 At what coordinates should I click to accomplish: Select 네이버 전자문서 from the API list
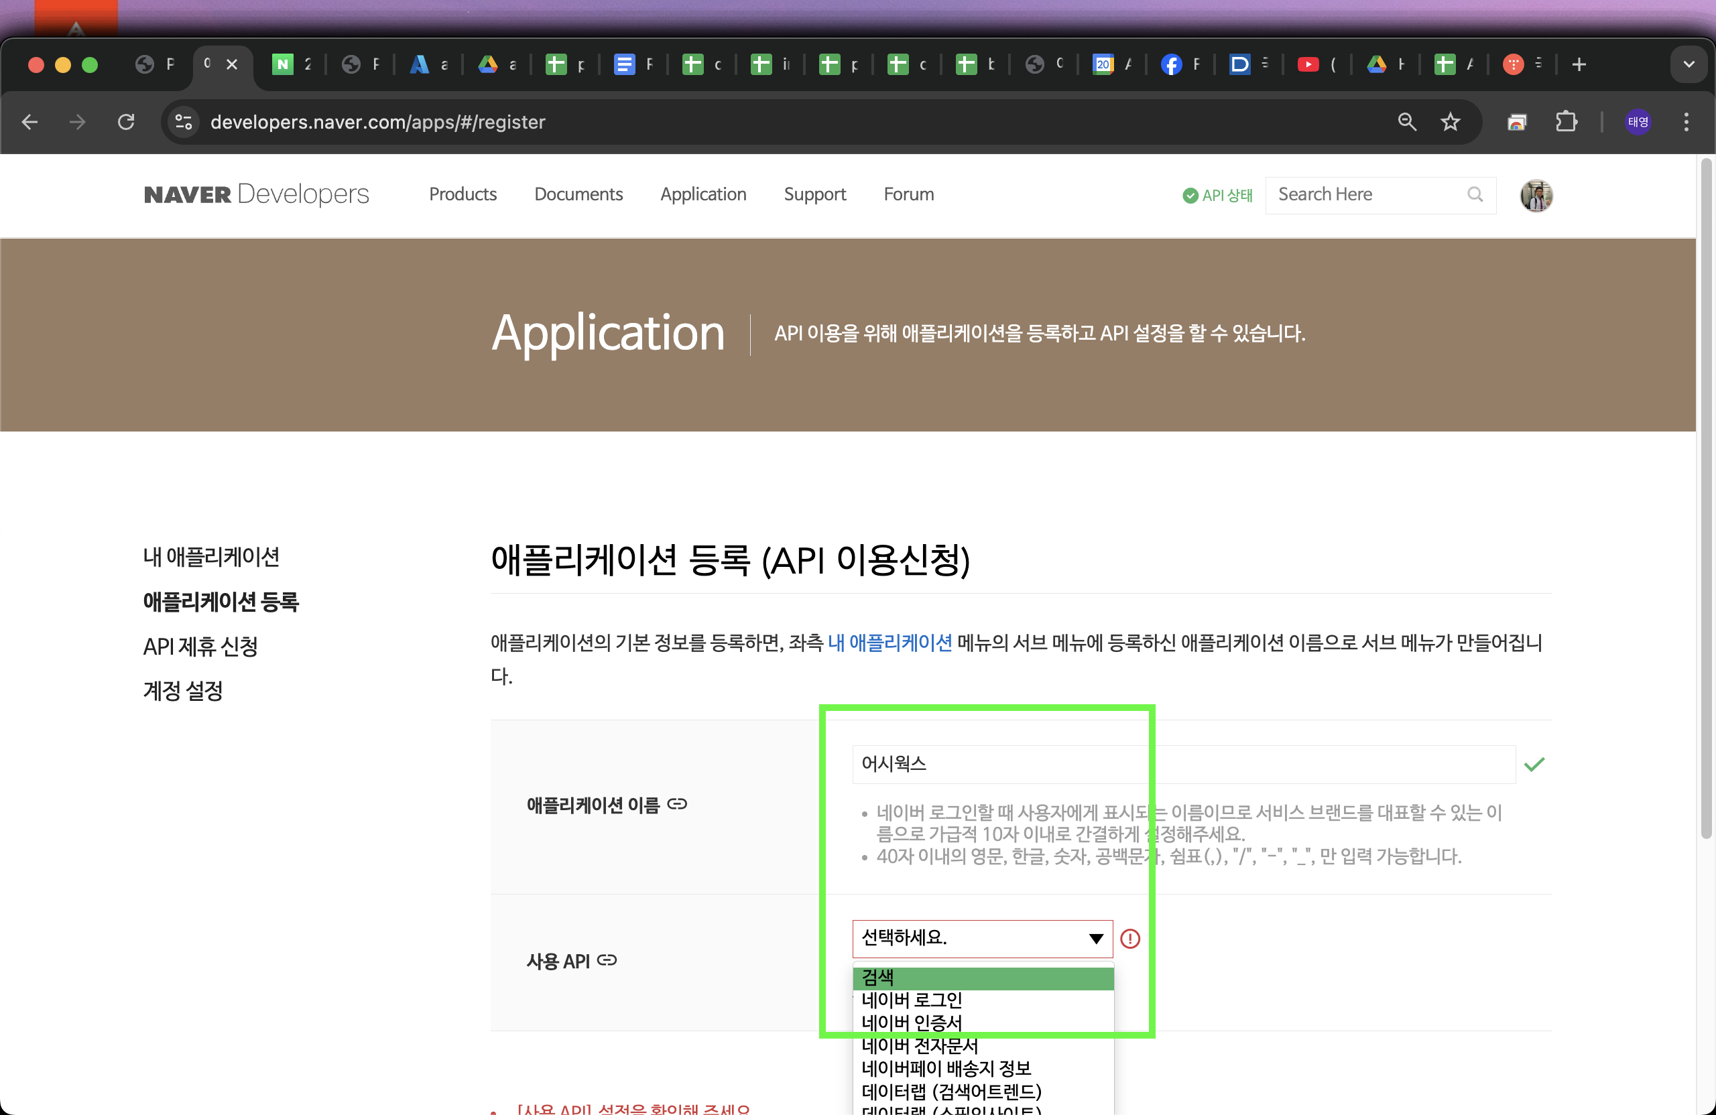pyautogui.click(x=983, y=1046)
